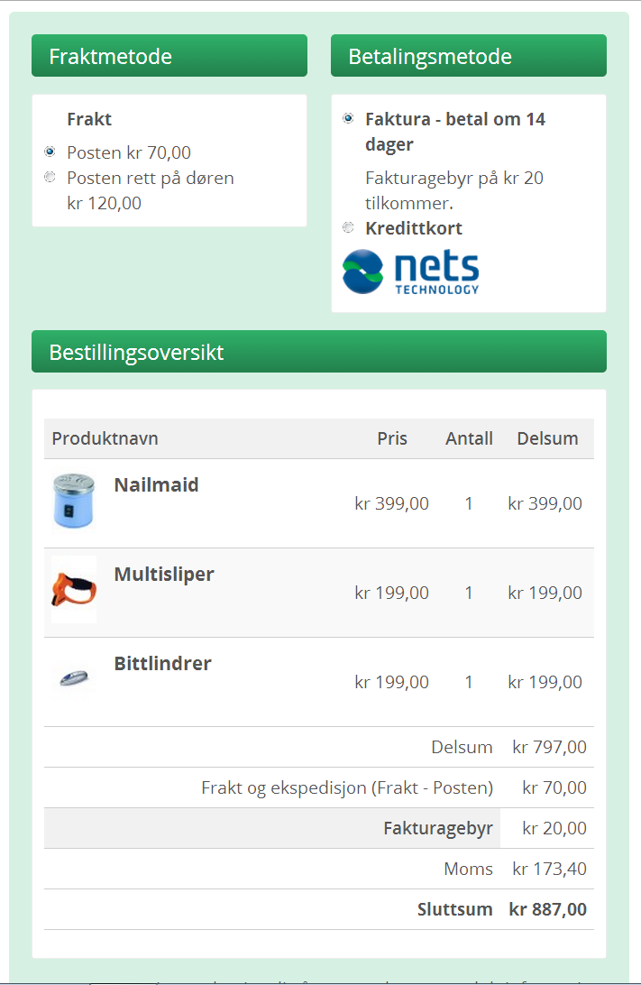The width and height of the screenshot is (641, 985).
Task: Choose Posten rett på døren shipping option
Action: 50,177
